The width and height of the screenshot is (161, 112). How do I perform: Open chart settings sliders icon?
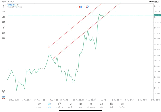click(4, 22)
